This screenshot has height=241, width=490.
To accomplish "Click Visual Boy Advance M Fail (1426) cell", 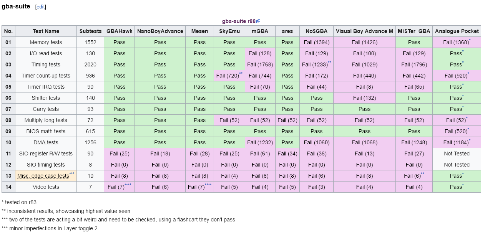I will pos(364,42).
